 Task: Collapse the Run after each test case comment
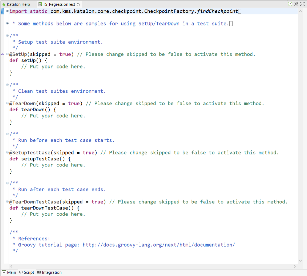[7, 183]
